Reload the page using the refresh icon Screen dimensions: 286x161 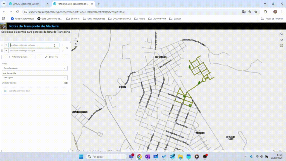(x=17, y=12)
